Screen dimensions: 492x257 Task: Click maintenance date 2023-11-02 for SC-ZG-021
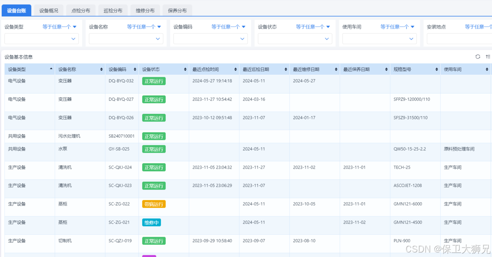(355, 222)
